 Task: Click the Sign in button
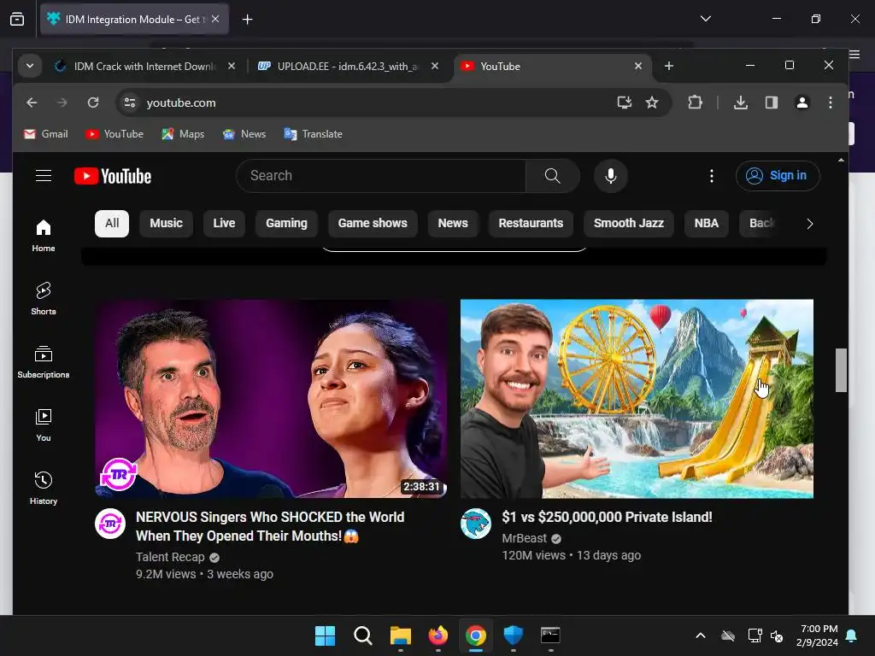pyautogui.click(x=778, y=176)
